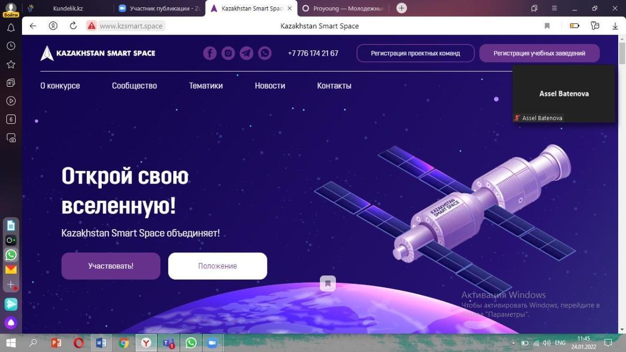Select the Тематики navigation item

206,86
